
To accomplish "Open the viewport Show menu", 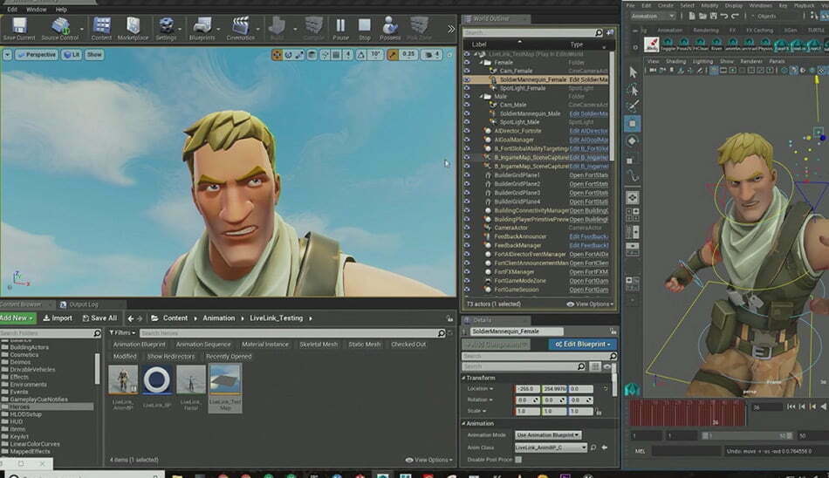I will pyautogui.click(x=94, y=54).
